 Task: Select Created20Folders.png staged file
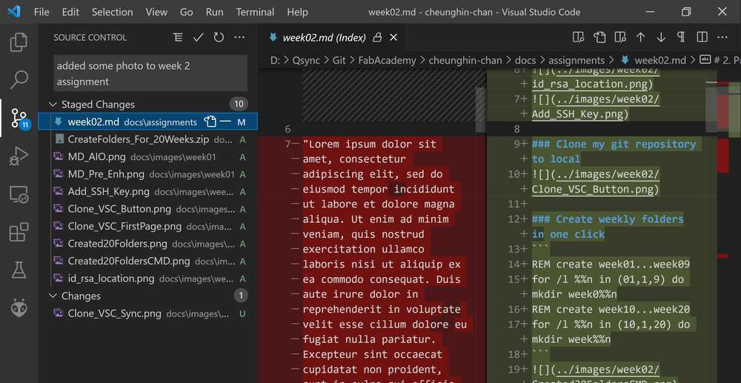(148, 244)
